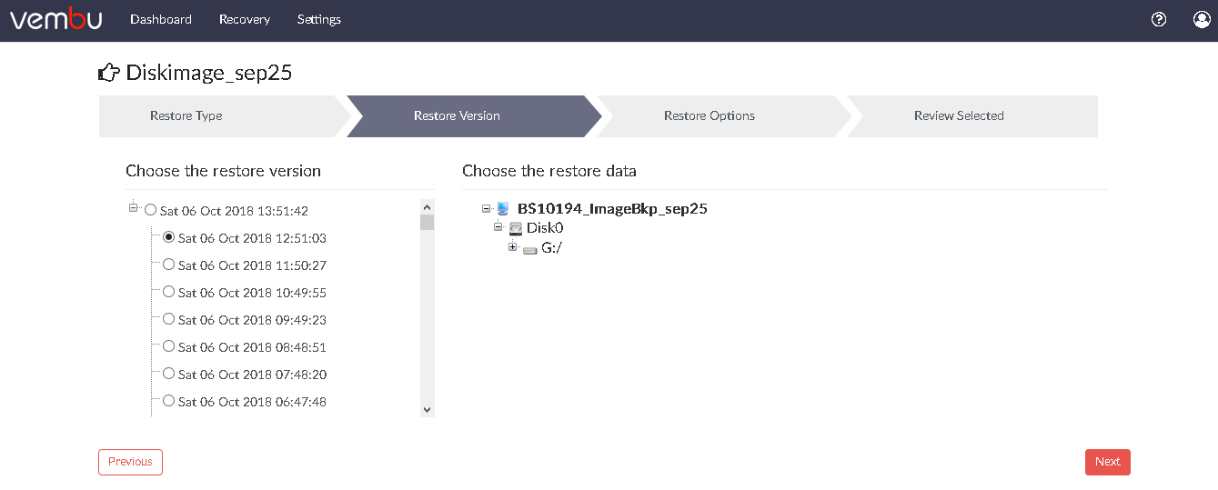
Task: Click the Next button
Action: (x=1107, y=462)
